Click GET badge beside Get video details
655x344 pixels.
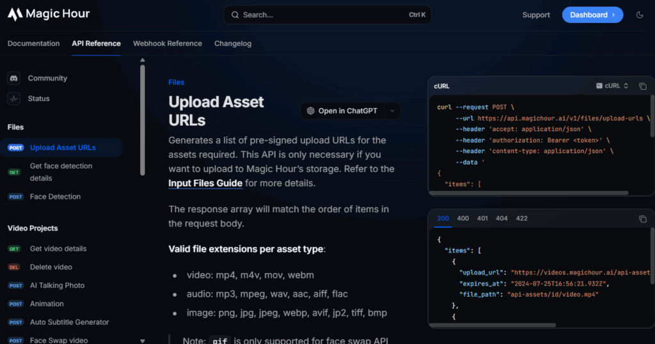coord(14,249)
